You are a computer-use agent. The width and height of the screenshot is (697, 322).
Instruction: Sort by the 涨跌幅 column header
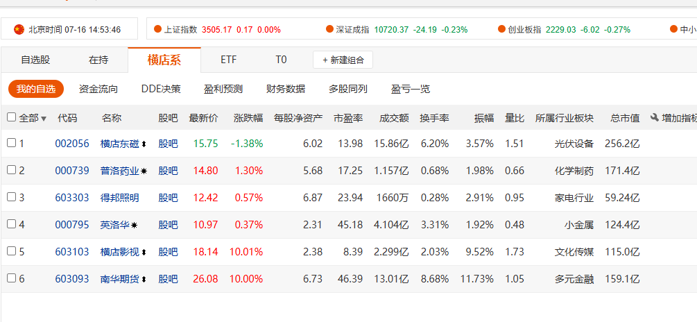[248, 118]
